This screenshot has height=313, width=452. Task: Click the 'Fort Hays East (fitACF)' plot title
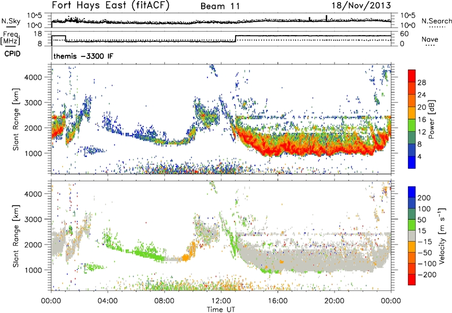[x=110, y=6]
